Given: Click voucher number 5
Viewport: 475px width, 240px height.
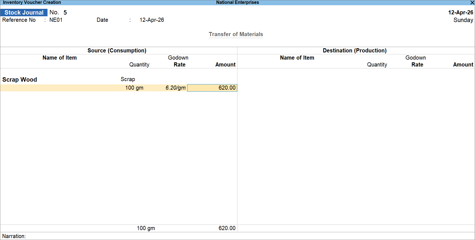Looking at the screenshot, I should [x=65, y=12].
